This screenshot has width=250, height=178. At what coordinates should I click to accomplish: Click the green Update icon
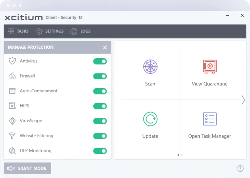pos(150,119)
